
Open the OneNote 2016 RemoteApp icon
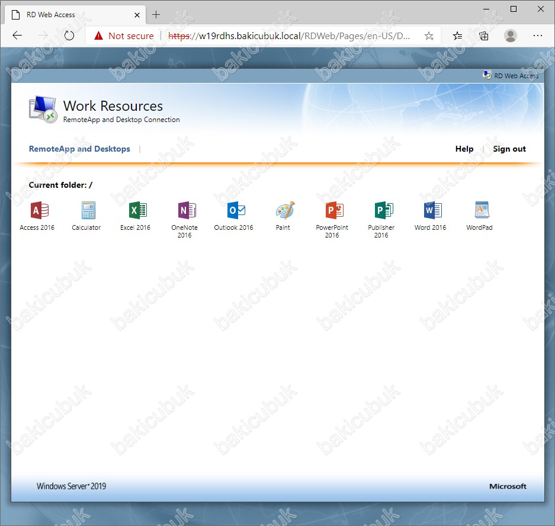[x=187, y=210]
